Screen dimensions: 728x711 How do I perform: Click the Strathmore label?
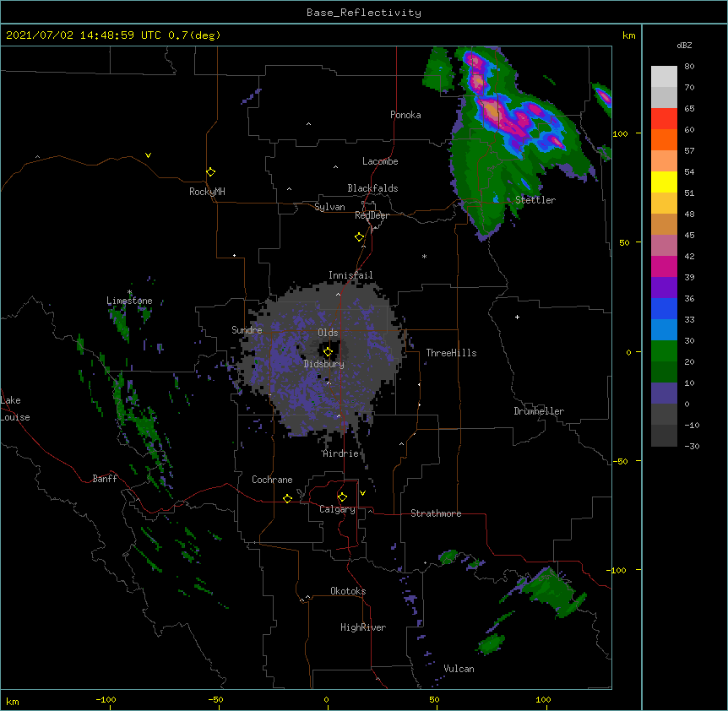pyautogui.click(x=436, y=513)
